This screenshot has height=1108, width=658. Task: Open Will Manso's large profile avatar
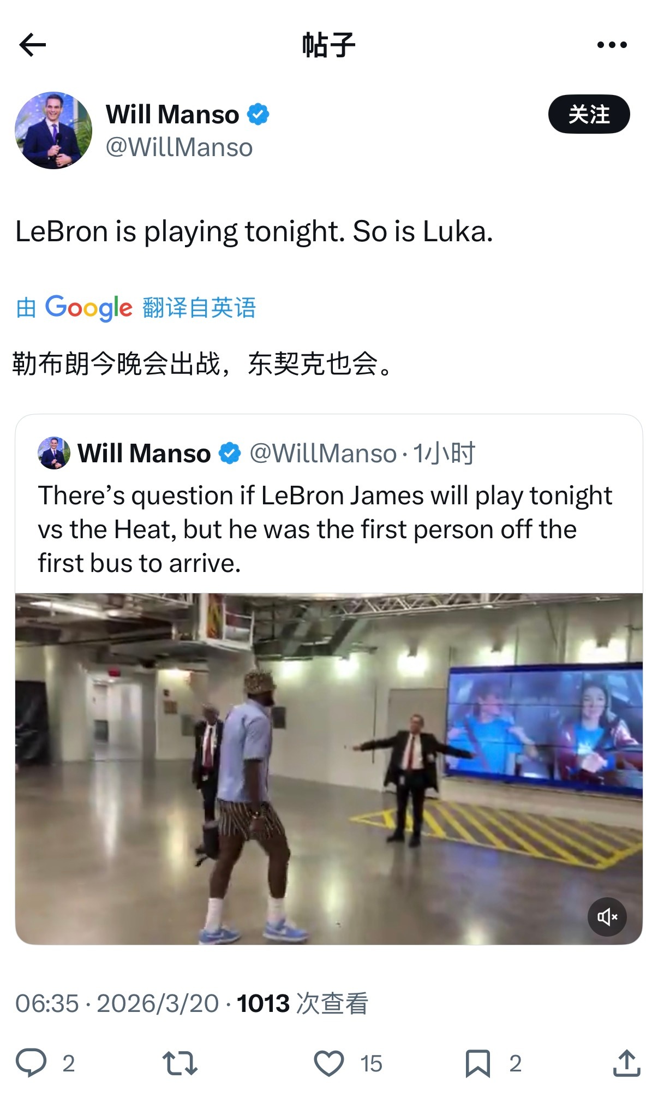click(53, 130)
